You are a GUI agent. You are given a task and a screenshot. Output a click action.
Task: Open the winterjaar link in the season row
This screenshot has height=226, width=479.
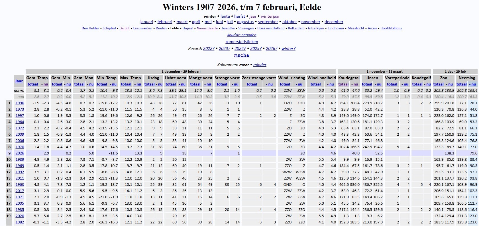click(270, 16)
